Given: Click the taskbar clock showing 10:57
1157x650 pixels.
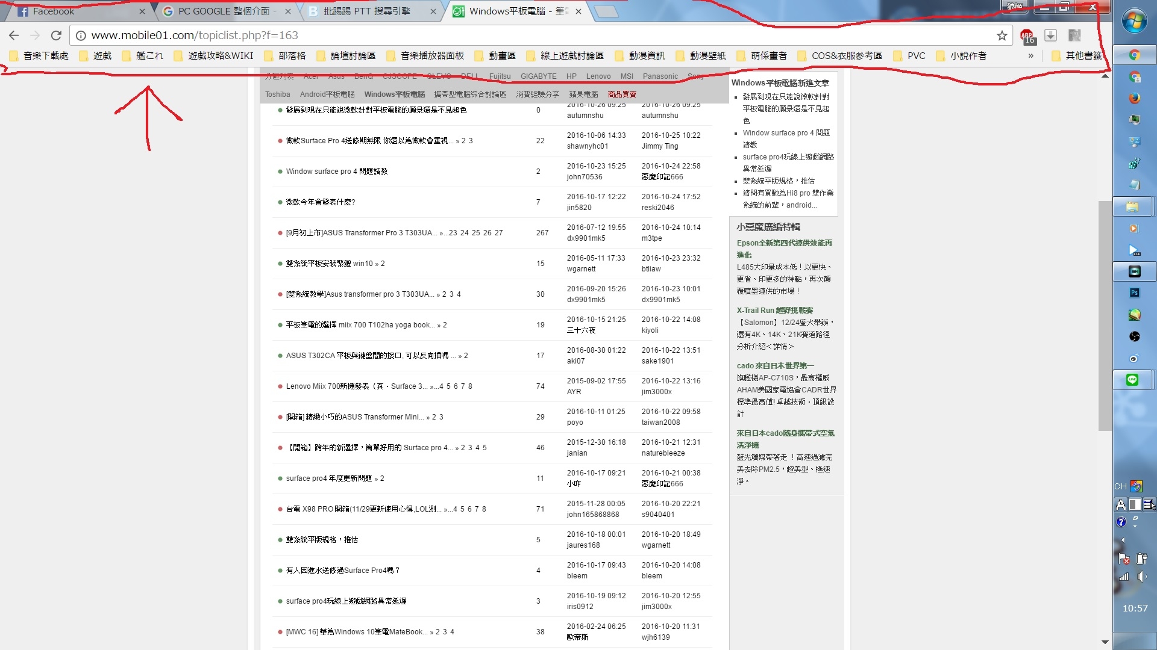Looking at the screenshot, I should point(1135,608).
